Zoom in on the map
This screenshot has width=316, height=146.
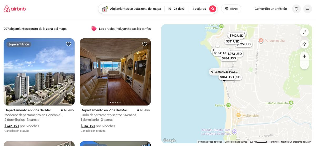[304, 56]
